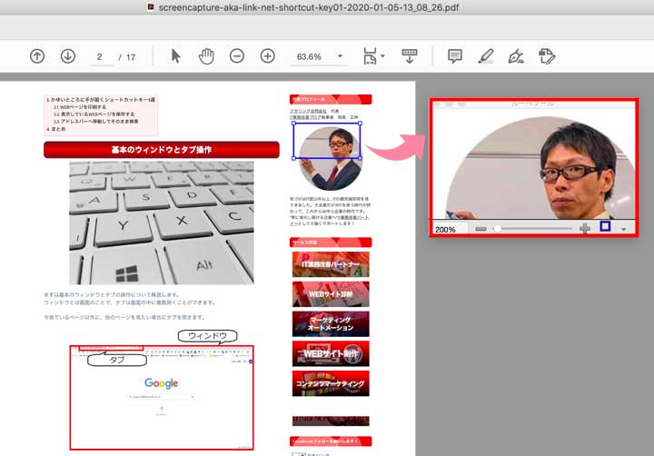Activate the Hand pan tool
Viewport: 654px width, 456px height.
click(206, 56)
